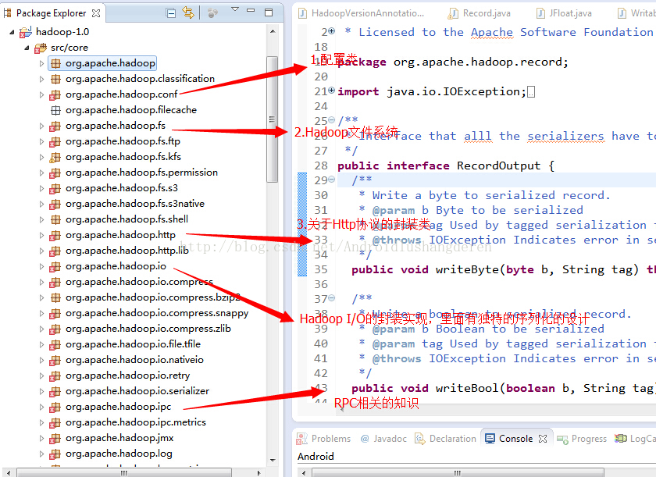Click org.apache.hadoop.fs.kfs warning package icon
Viewport: 656px width, 477px height.
click(55, 157)
